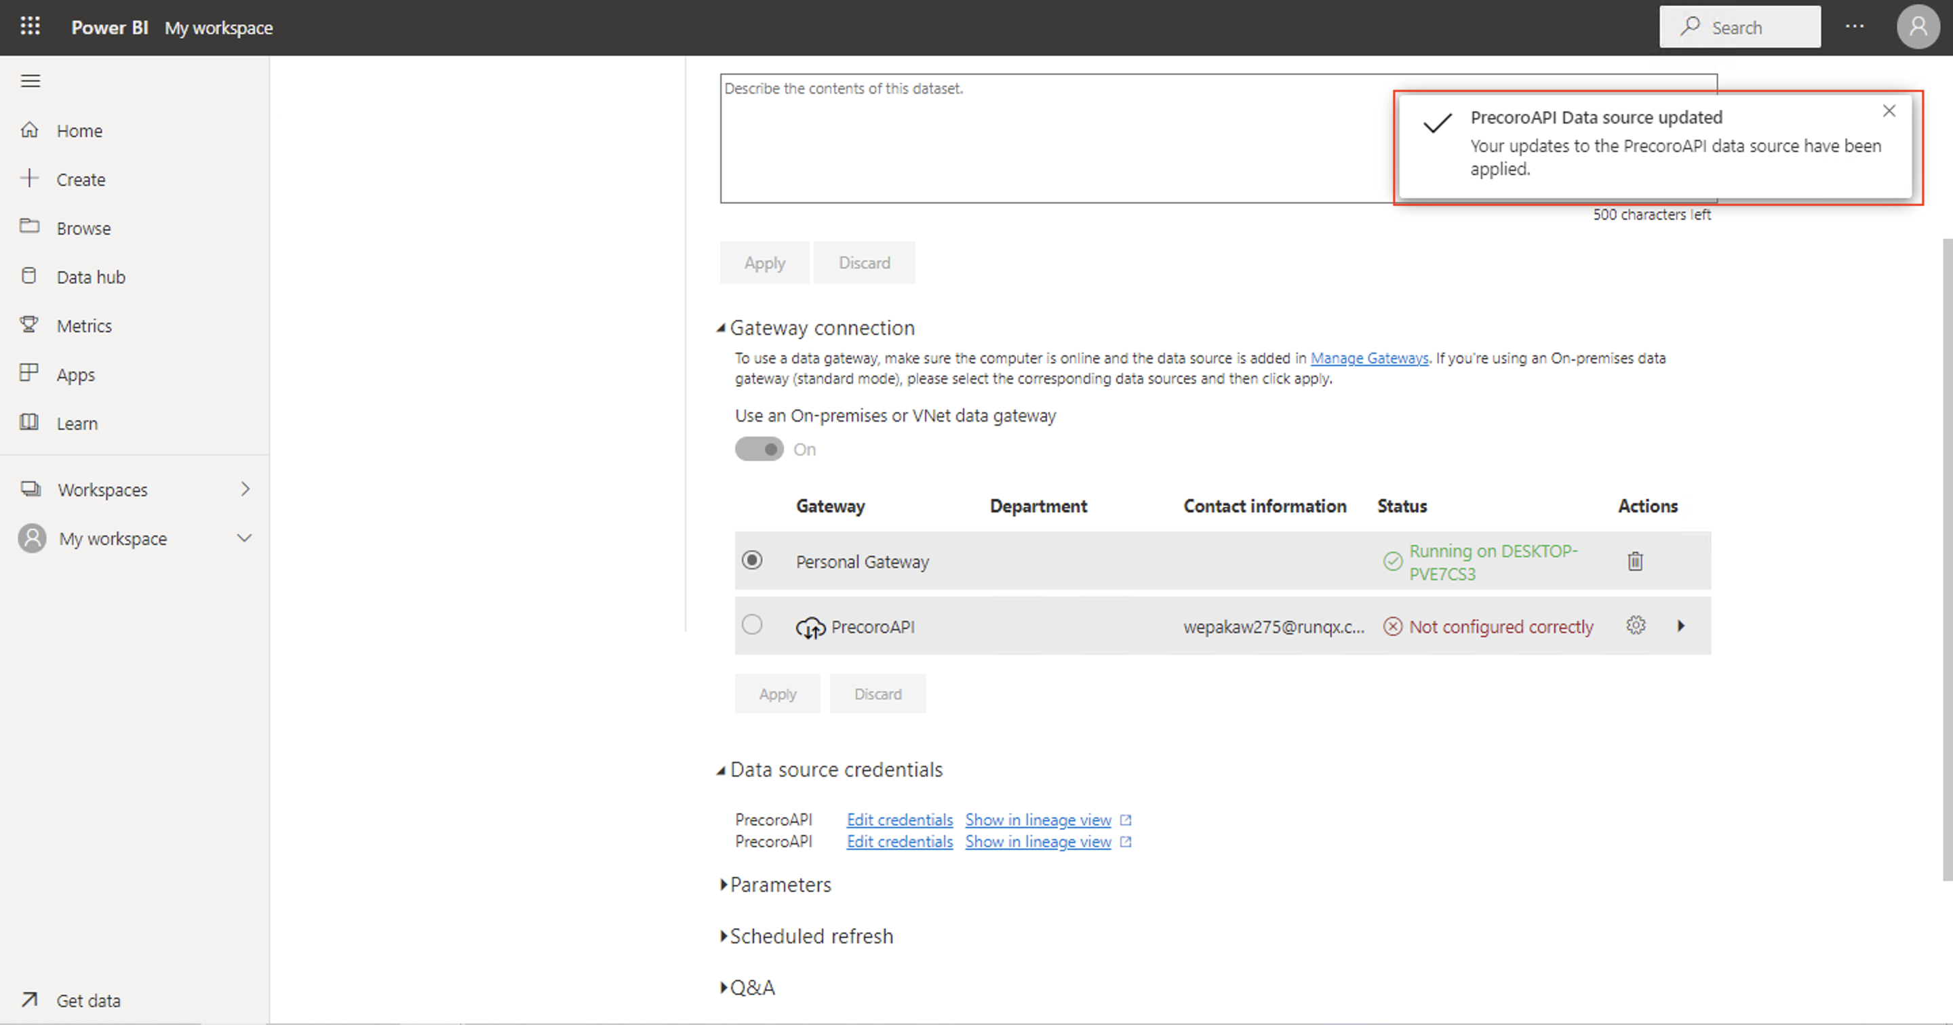Open Browse in navigation
The image size is (1953, 1025).
83,228
